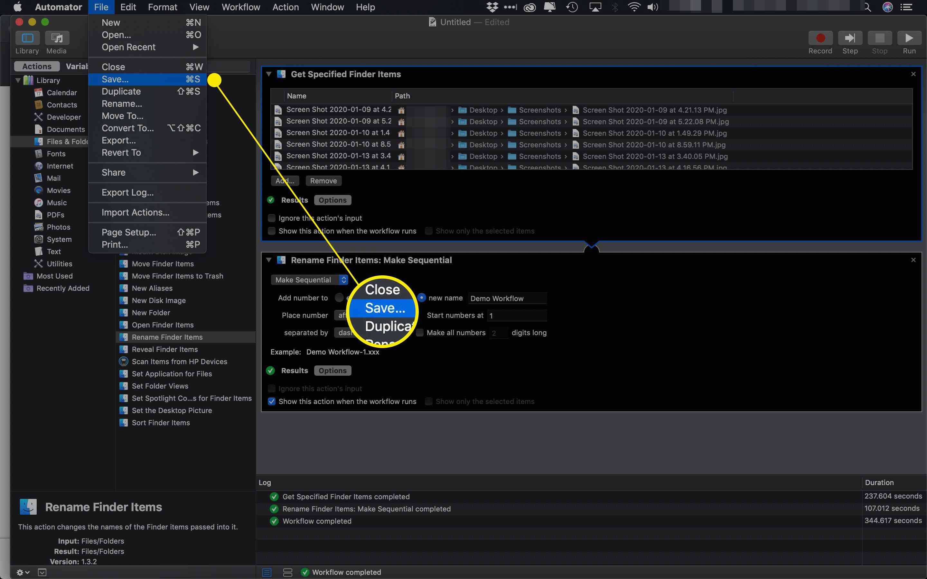Click the Start numbers at field
The image size is (927, 579).
[517, 316]
